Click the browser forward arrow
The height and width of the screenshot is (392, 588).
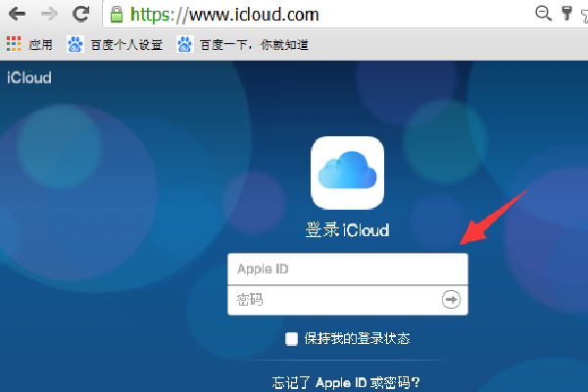[x=50, y=15]
